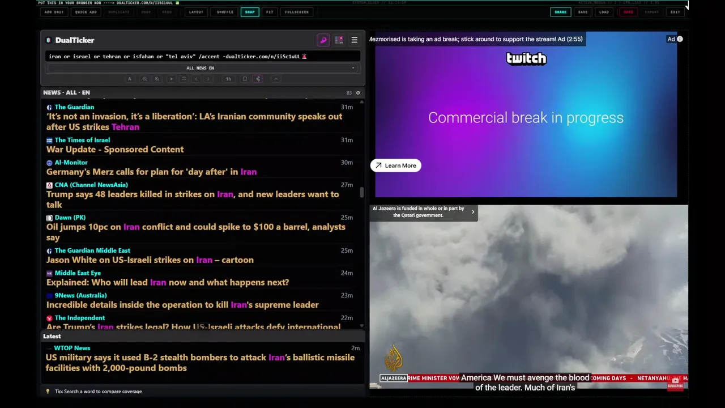This screenshot has width=725, height=408.
Task: Click the '9News (Australia)' source name
Action: [x=80, y=295]
